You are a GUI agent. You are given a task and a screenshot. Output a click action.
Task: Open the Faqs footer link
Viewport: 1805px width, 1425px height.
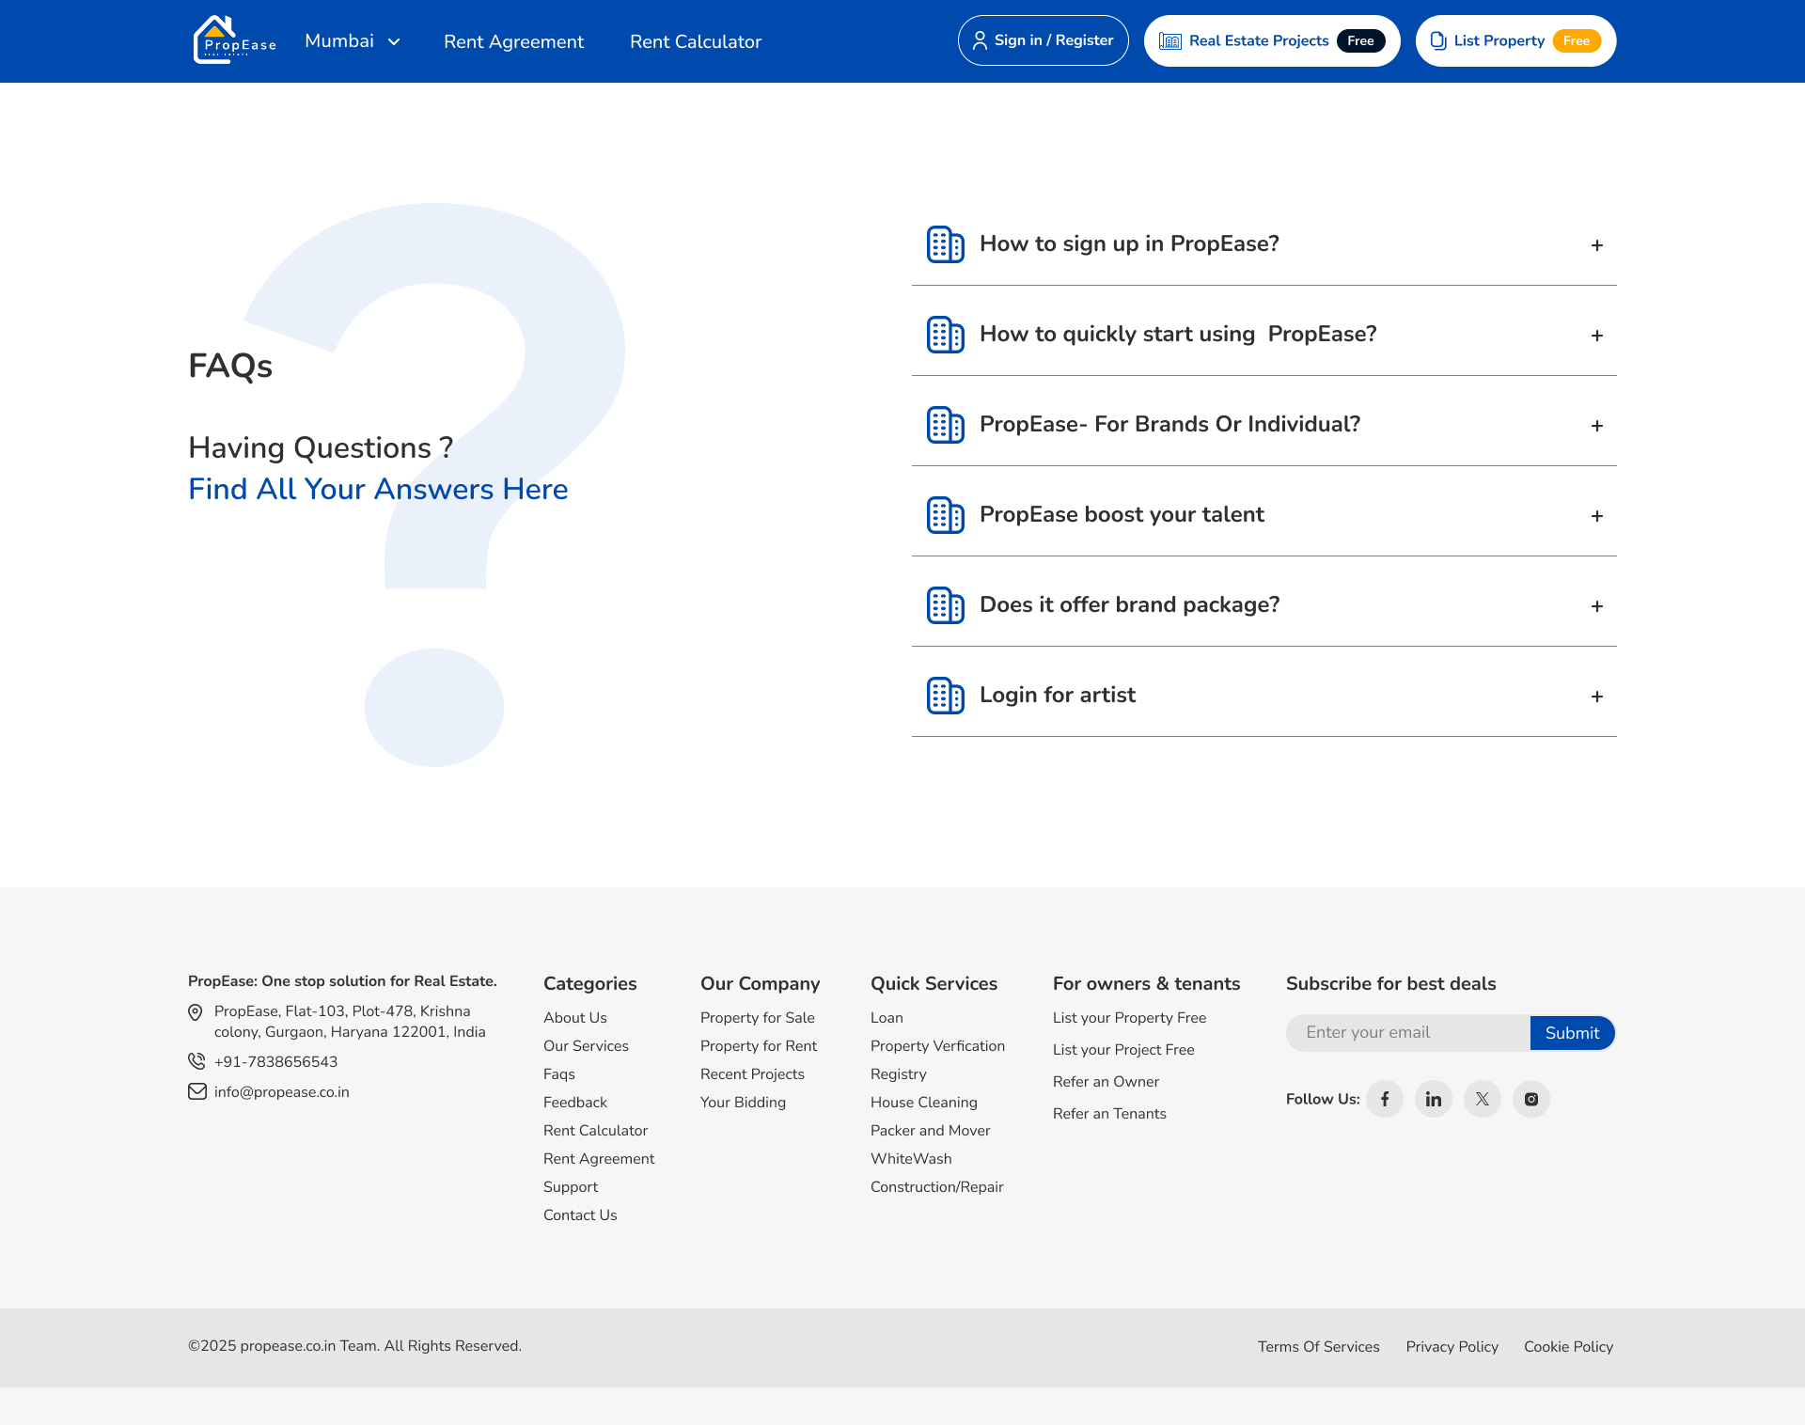click(x=559, y=1074)
